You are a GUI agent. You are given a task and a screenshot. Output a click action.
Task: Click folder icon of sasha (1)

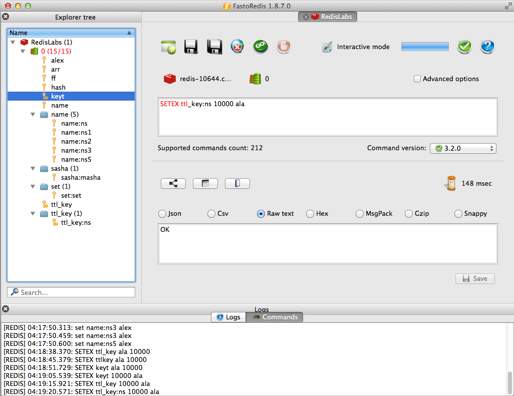pos(44,168)
